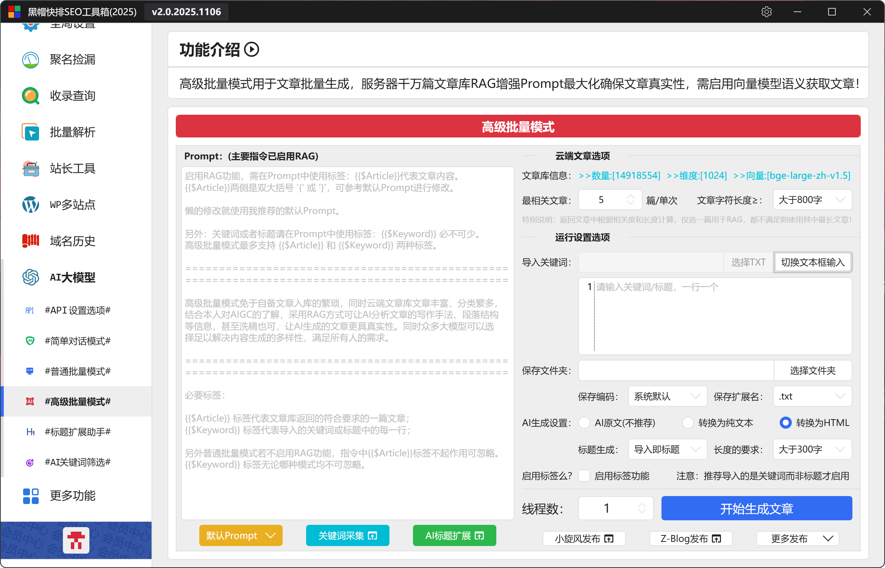
Task: Enable the 启用标签功能 checkbox
Action: pos(585,476)
